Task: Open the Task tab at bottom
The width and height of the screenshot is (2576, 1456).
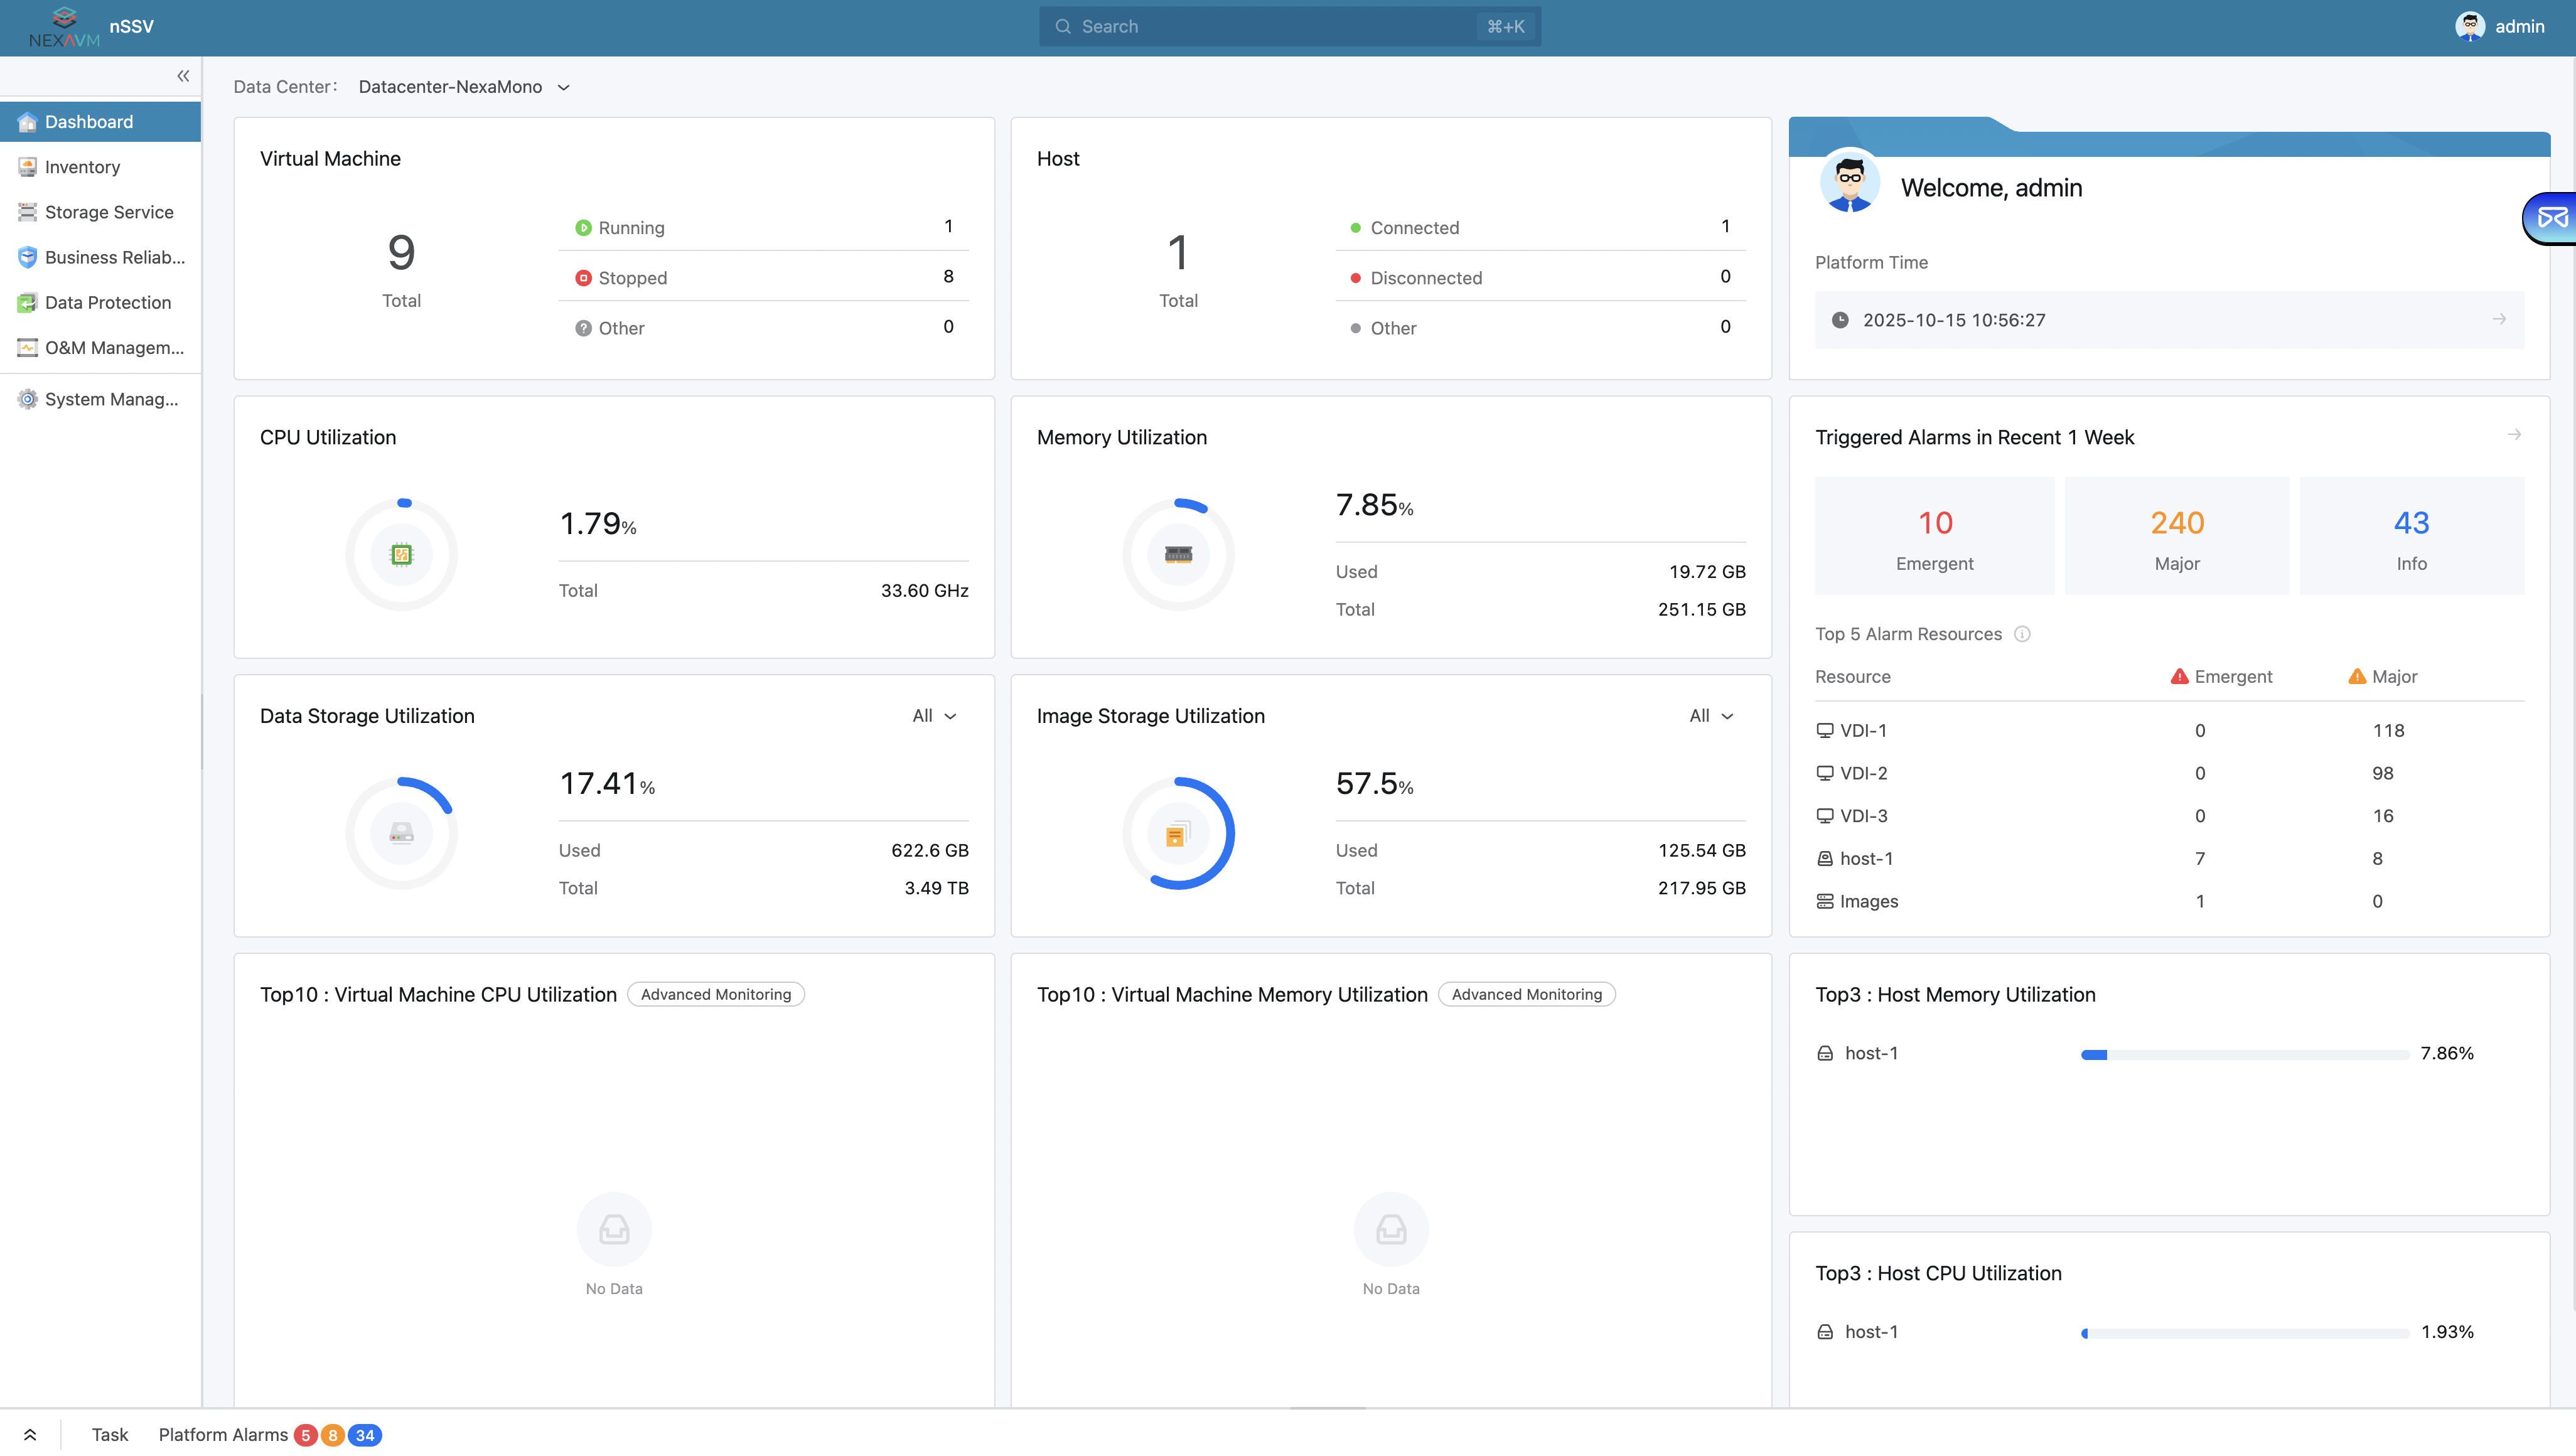Action: click(110, 1435)
